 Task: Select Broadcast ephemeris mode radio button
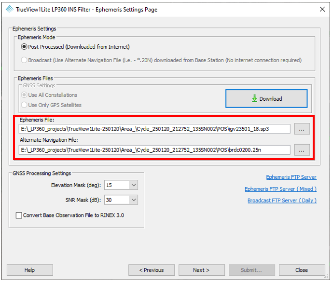[x=24, y=60]
